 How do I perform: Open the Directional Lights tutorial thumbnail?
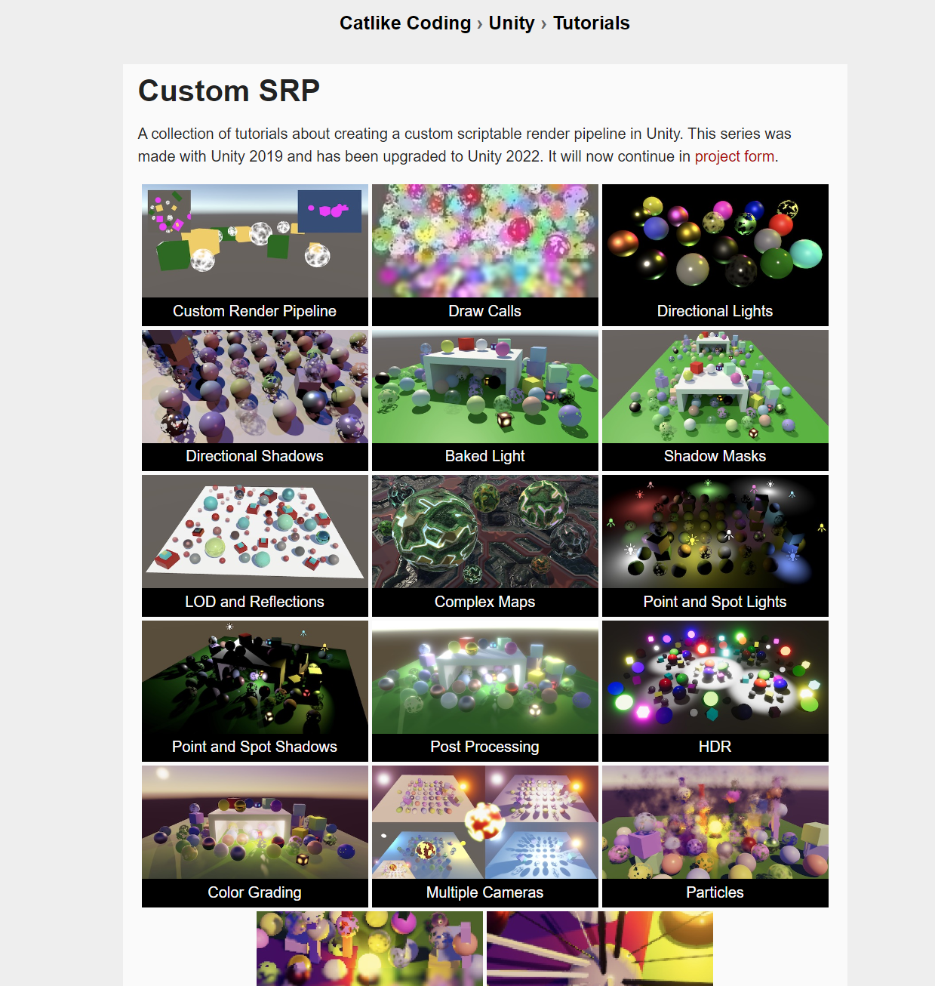pos(715,255)
